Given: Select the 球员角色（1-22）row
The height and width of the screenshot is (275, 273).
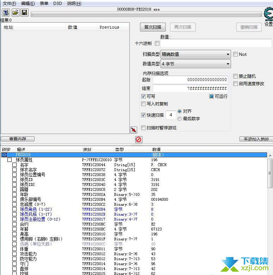Looking at the screenshot, I should click(x=134, y=209).
